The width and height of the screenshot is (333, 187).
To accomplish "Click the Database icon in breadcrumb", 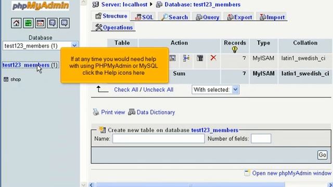I will (159, 5).
